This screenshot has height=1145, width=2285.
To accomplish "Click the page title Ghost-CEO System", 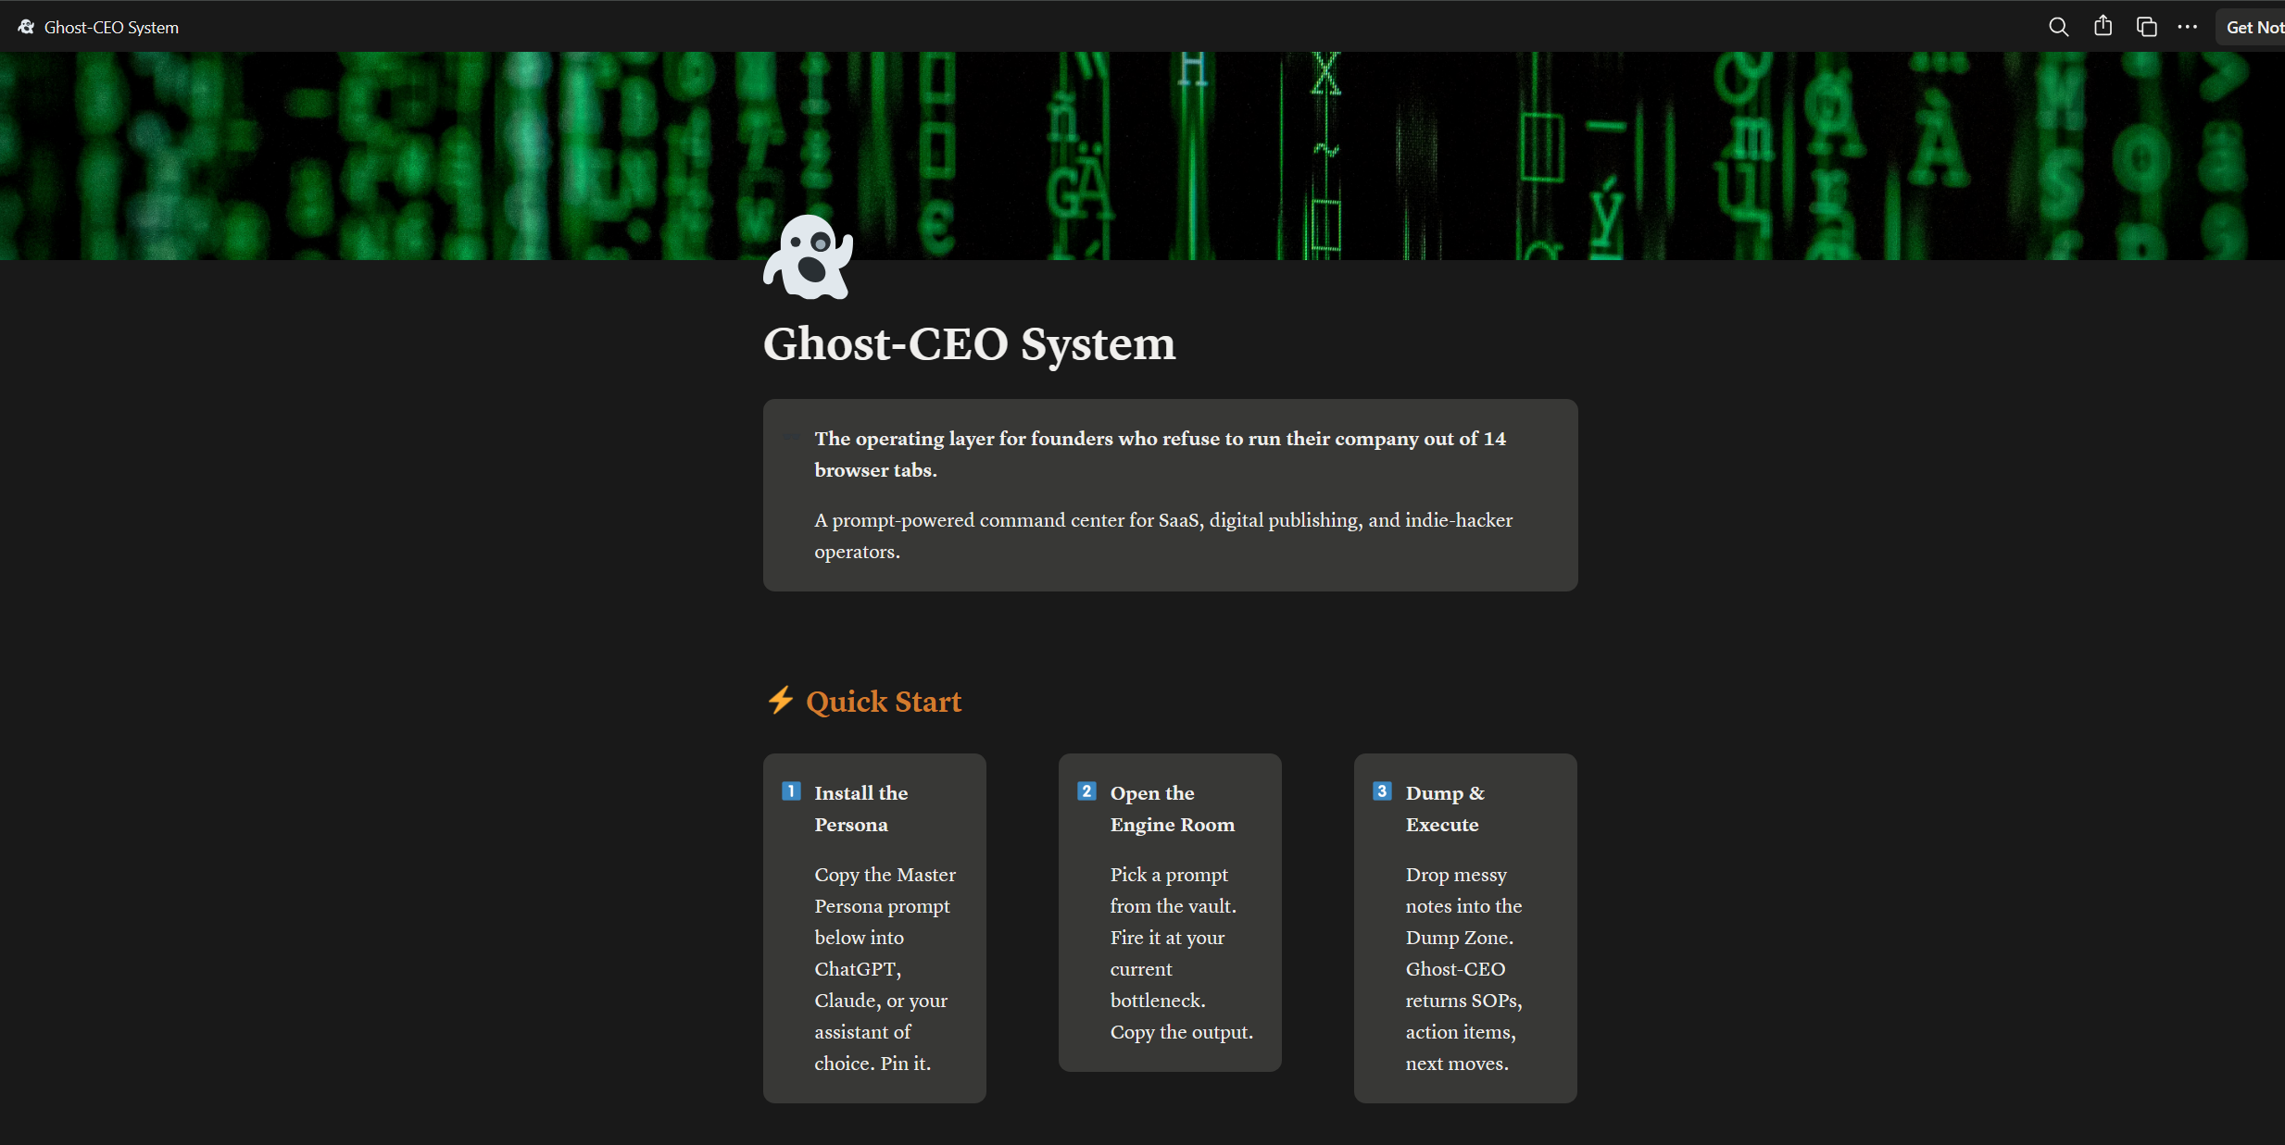I will pos(969,343).
